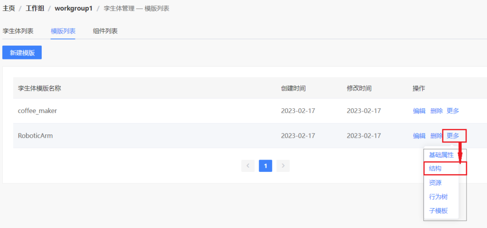This screenshot has height=228, width=487.
Task: Open 资源 from the dropdown menu
Action: [435, 182]
